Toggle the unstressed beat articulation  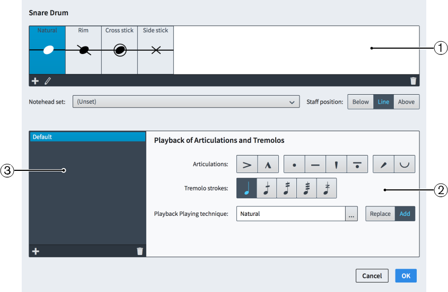pyautogui.click(x=405, y=164)
